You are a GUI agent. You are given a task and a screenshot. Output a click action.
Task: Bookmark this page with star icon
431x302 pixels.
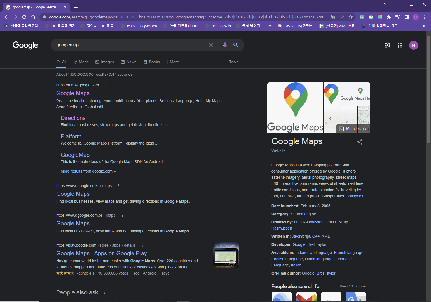(x=351, y=17)
